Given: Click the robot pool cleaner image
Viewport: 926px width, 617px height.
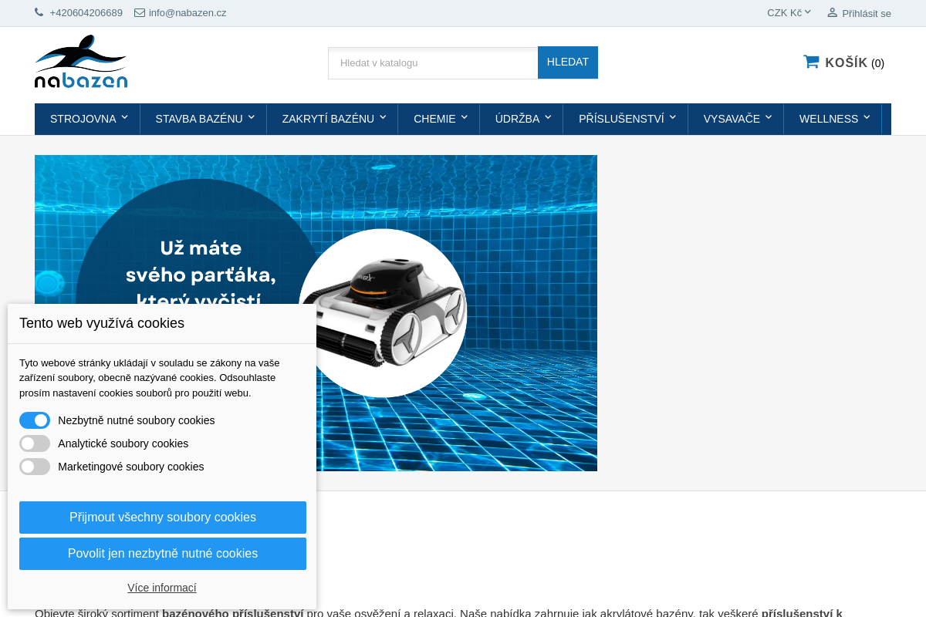Looking at the screenshot, I should 384,313.
